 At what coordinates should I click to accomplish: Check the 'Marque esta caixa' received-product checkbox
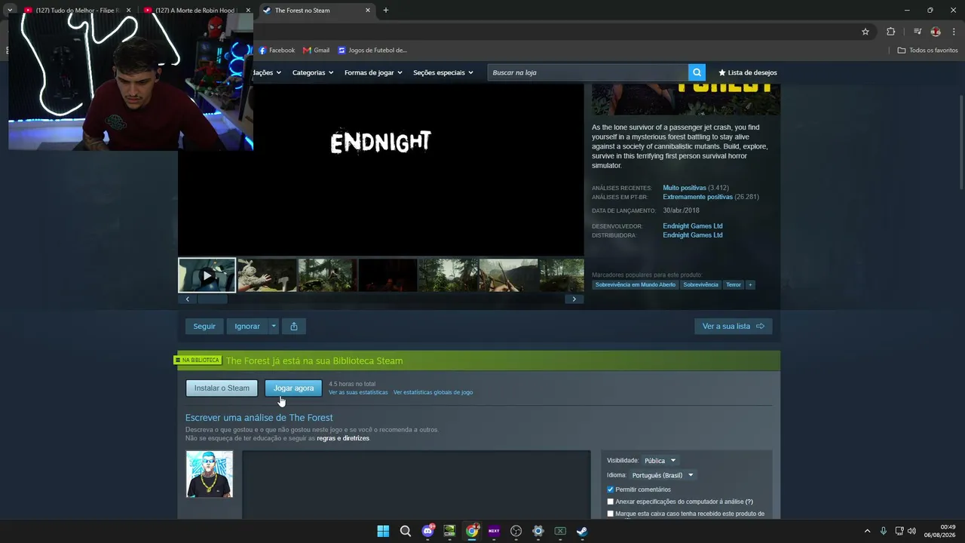pyautogui.click(x=611, y=514)
